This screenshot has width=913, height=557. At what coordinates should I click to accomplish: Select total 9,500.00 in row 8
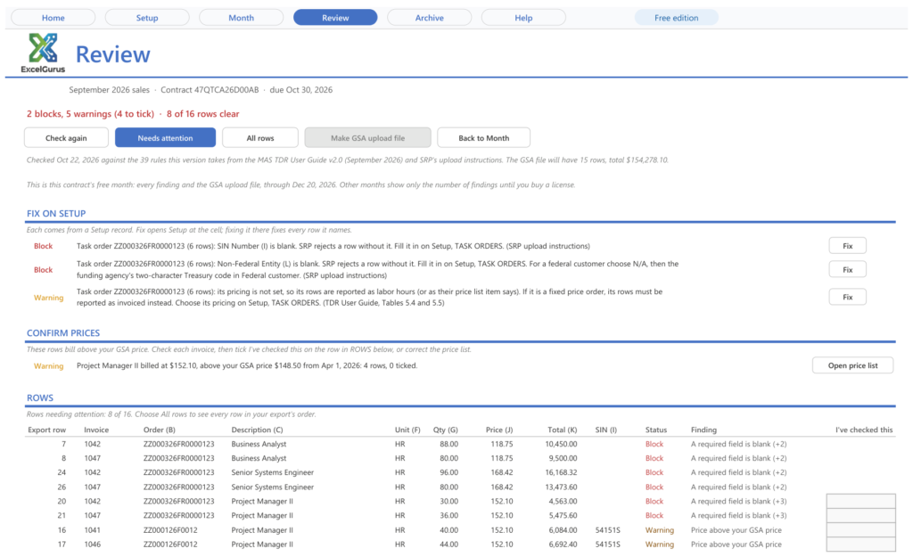click(x=563, y=458)
